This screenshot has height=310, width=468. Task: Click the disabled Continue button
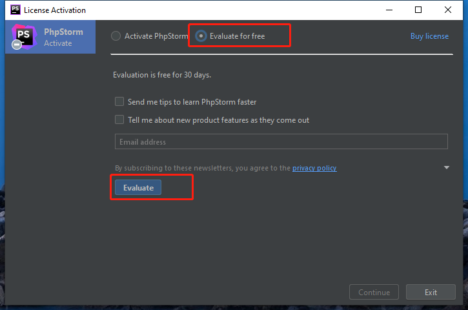[374, 292]
